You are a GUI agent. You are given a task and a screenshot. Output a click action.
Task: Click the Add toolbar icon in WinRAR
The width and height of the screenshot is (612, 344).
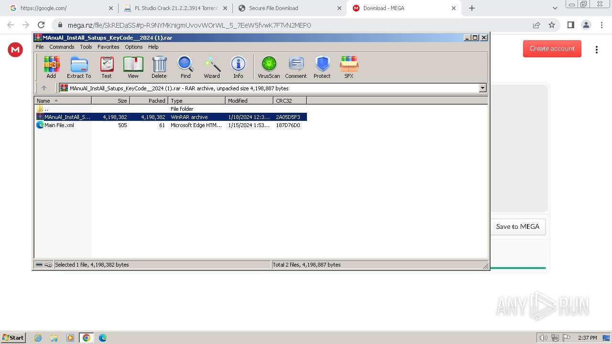point(51,67)
